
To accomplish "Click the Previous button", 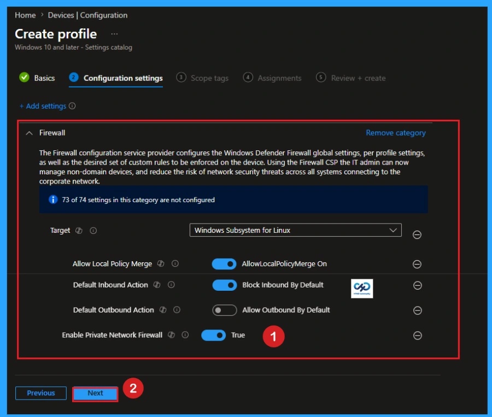I will [x=41, y=393].
